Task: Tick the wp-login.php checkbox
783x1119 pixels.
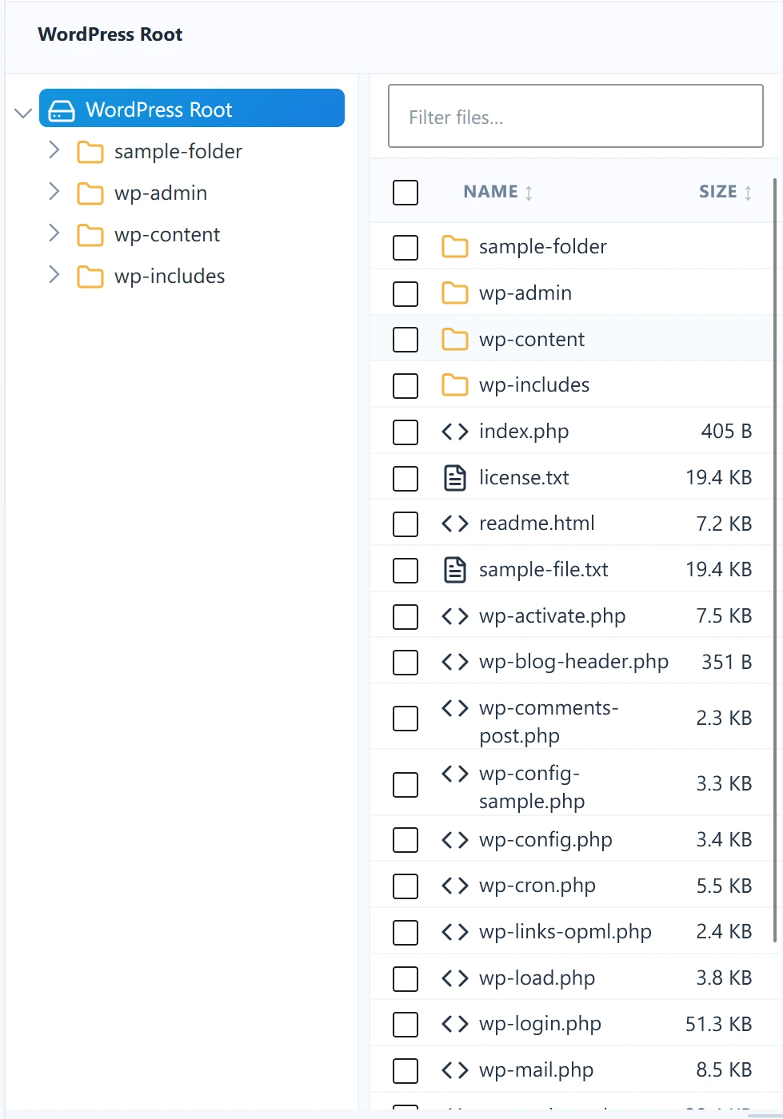Action: click(x=405, y=1025)
